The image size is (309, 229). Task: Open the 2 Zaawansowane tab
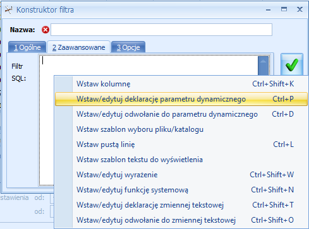coord(78,47)
